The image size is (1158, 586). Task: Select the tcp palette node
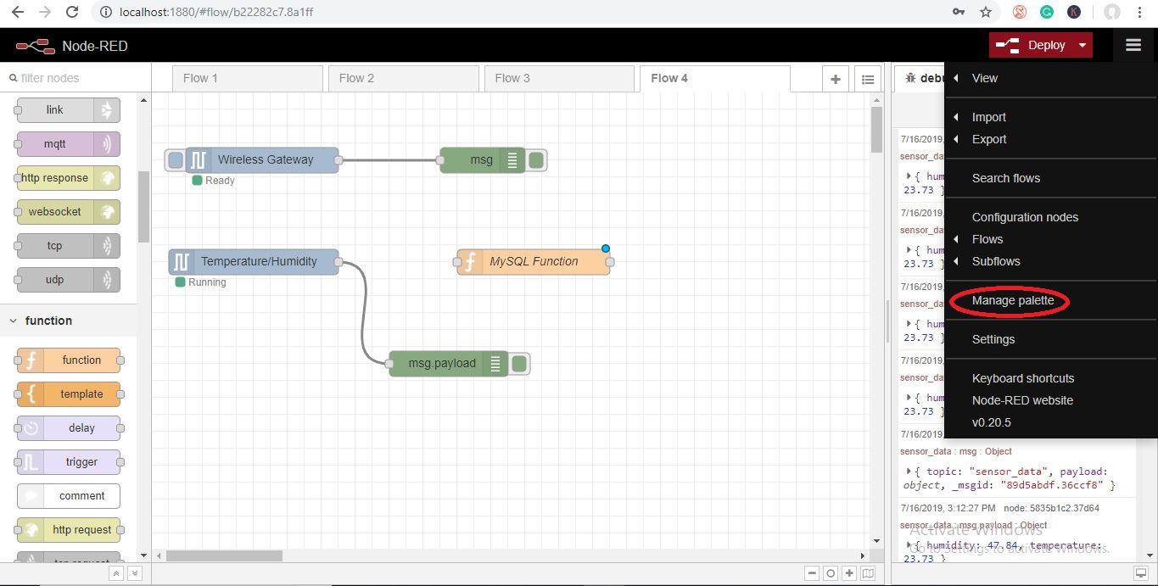[x=68, y=246]
